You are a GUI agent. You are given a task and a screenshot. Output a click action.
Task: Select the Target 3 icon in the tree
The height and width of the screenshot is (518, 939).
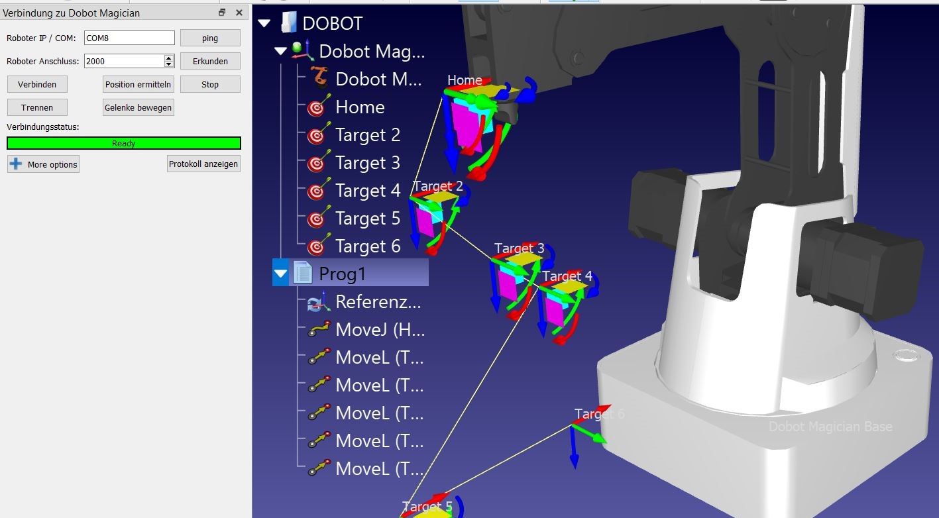[319, 162]
